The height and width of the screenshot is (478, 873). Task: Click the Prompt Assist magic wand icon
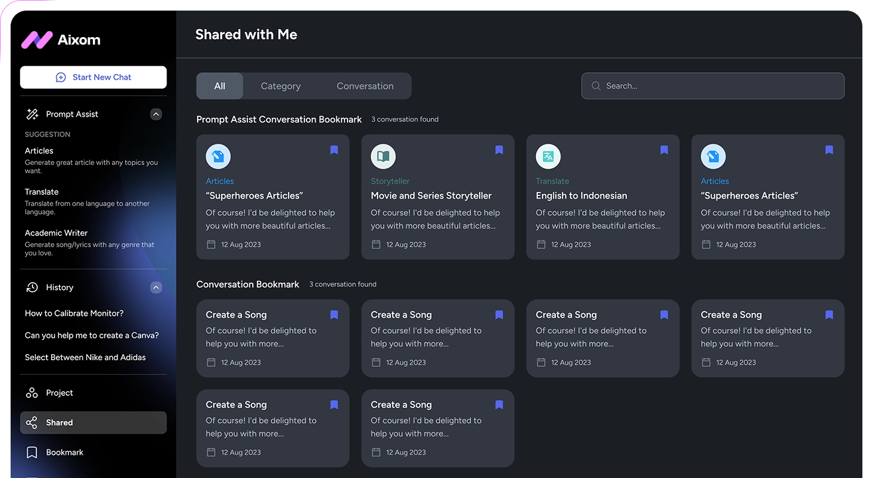[x=32, y=115]
